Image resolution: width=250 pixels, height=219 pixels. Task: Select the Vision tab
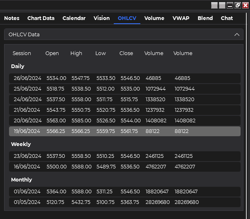click(x=101, y=18)
